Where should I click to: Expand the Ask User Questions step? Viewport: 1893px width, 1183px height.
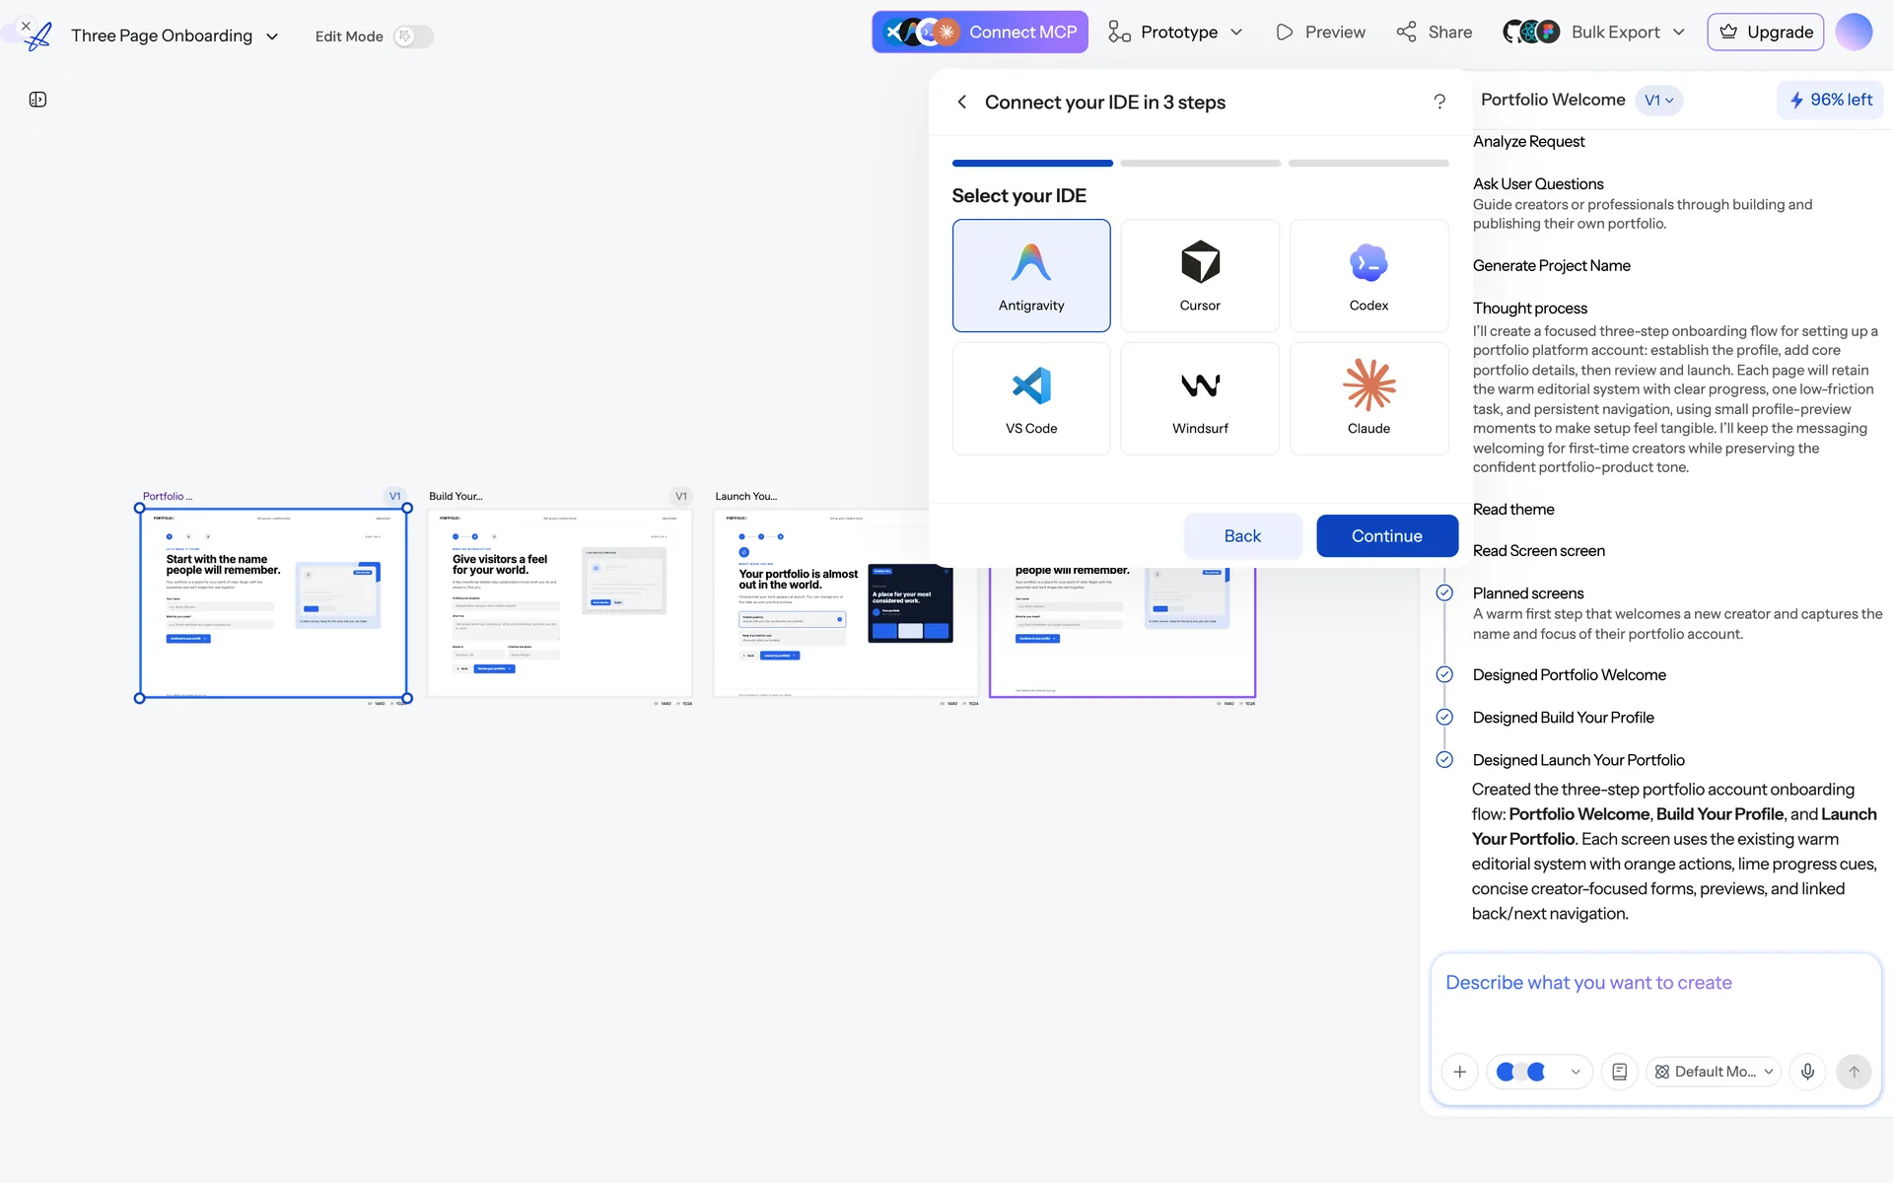click(1538, 183)
